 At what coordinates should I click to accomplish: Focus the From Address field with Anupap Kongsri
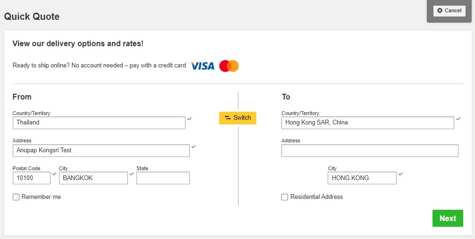[x=101, y=150]
